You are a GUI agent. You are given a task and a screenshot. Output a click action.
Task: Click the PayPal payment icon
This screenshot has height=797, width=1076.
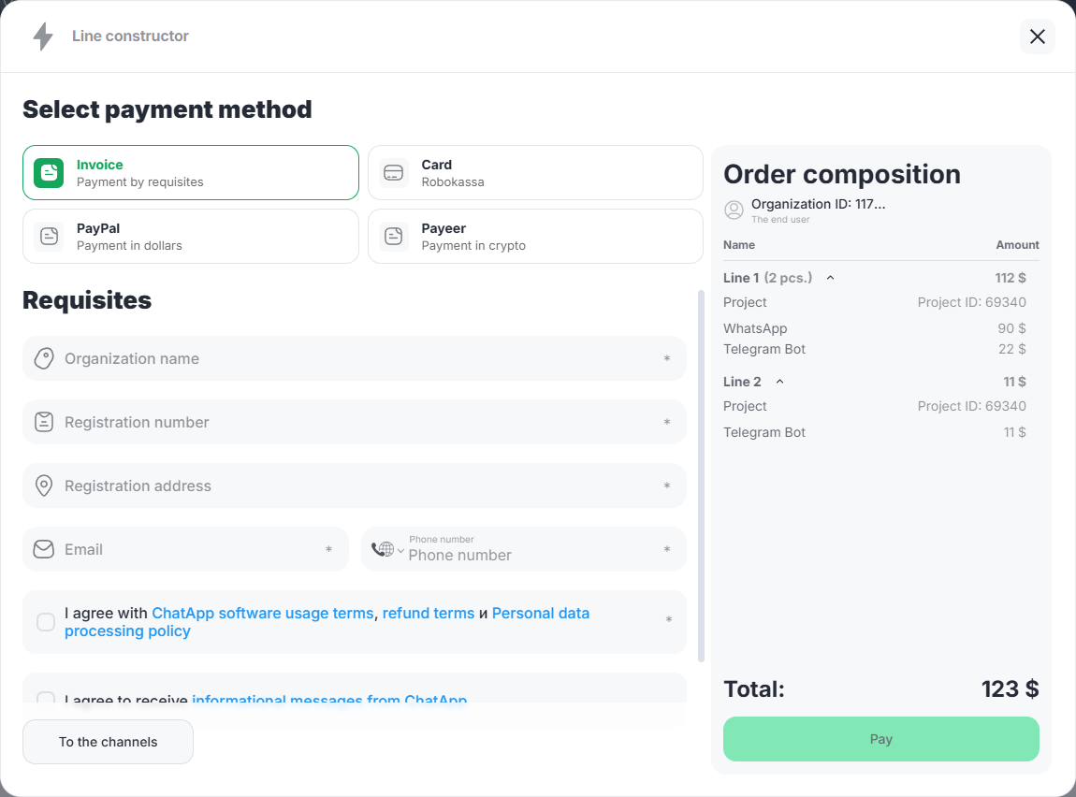49,237
